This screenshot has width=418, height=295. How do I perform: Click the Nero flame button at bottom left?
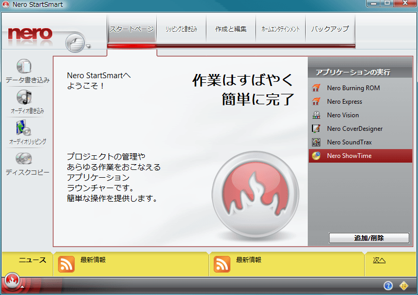pos(12,280)
